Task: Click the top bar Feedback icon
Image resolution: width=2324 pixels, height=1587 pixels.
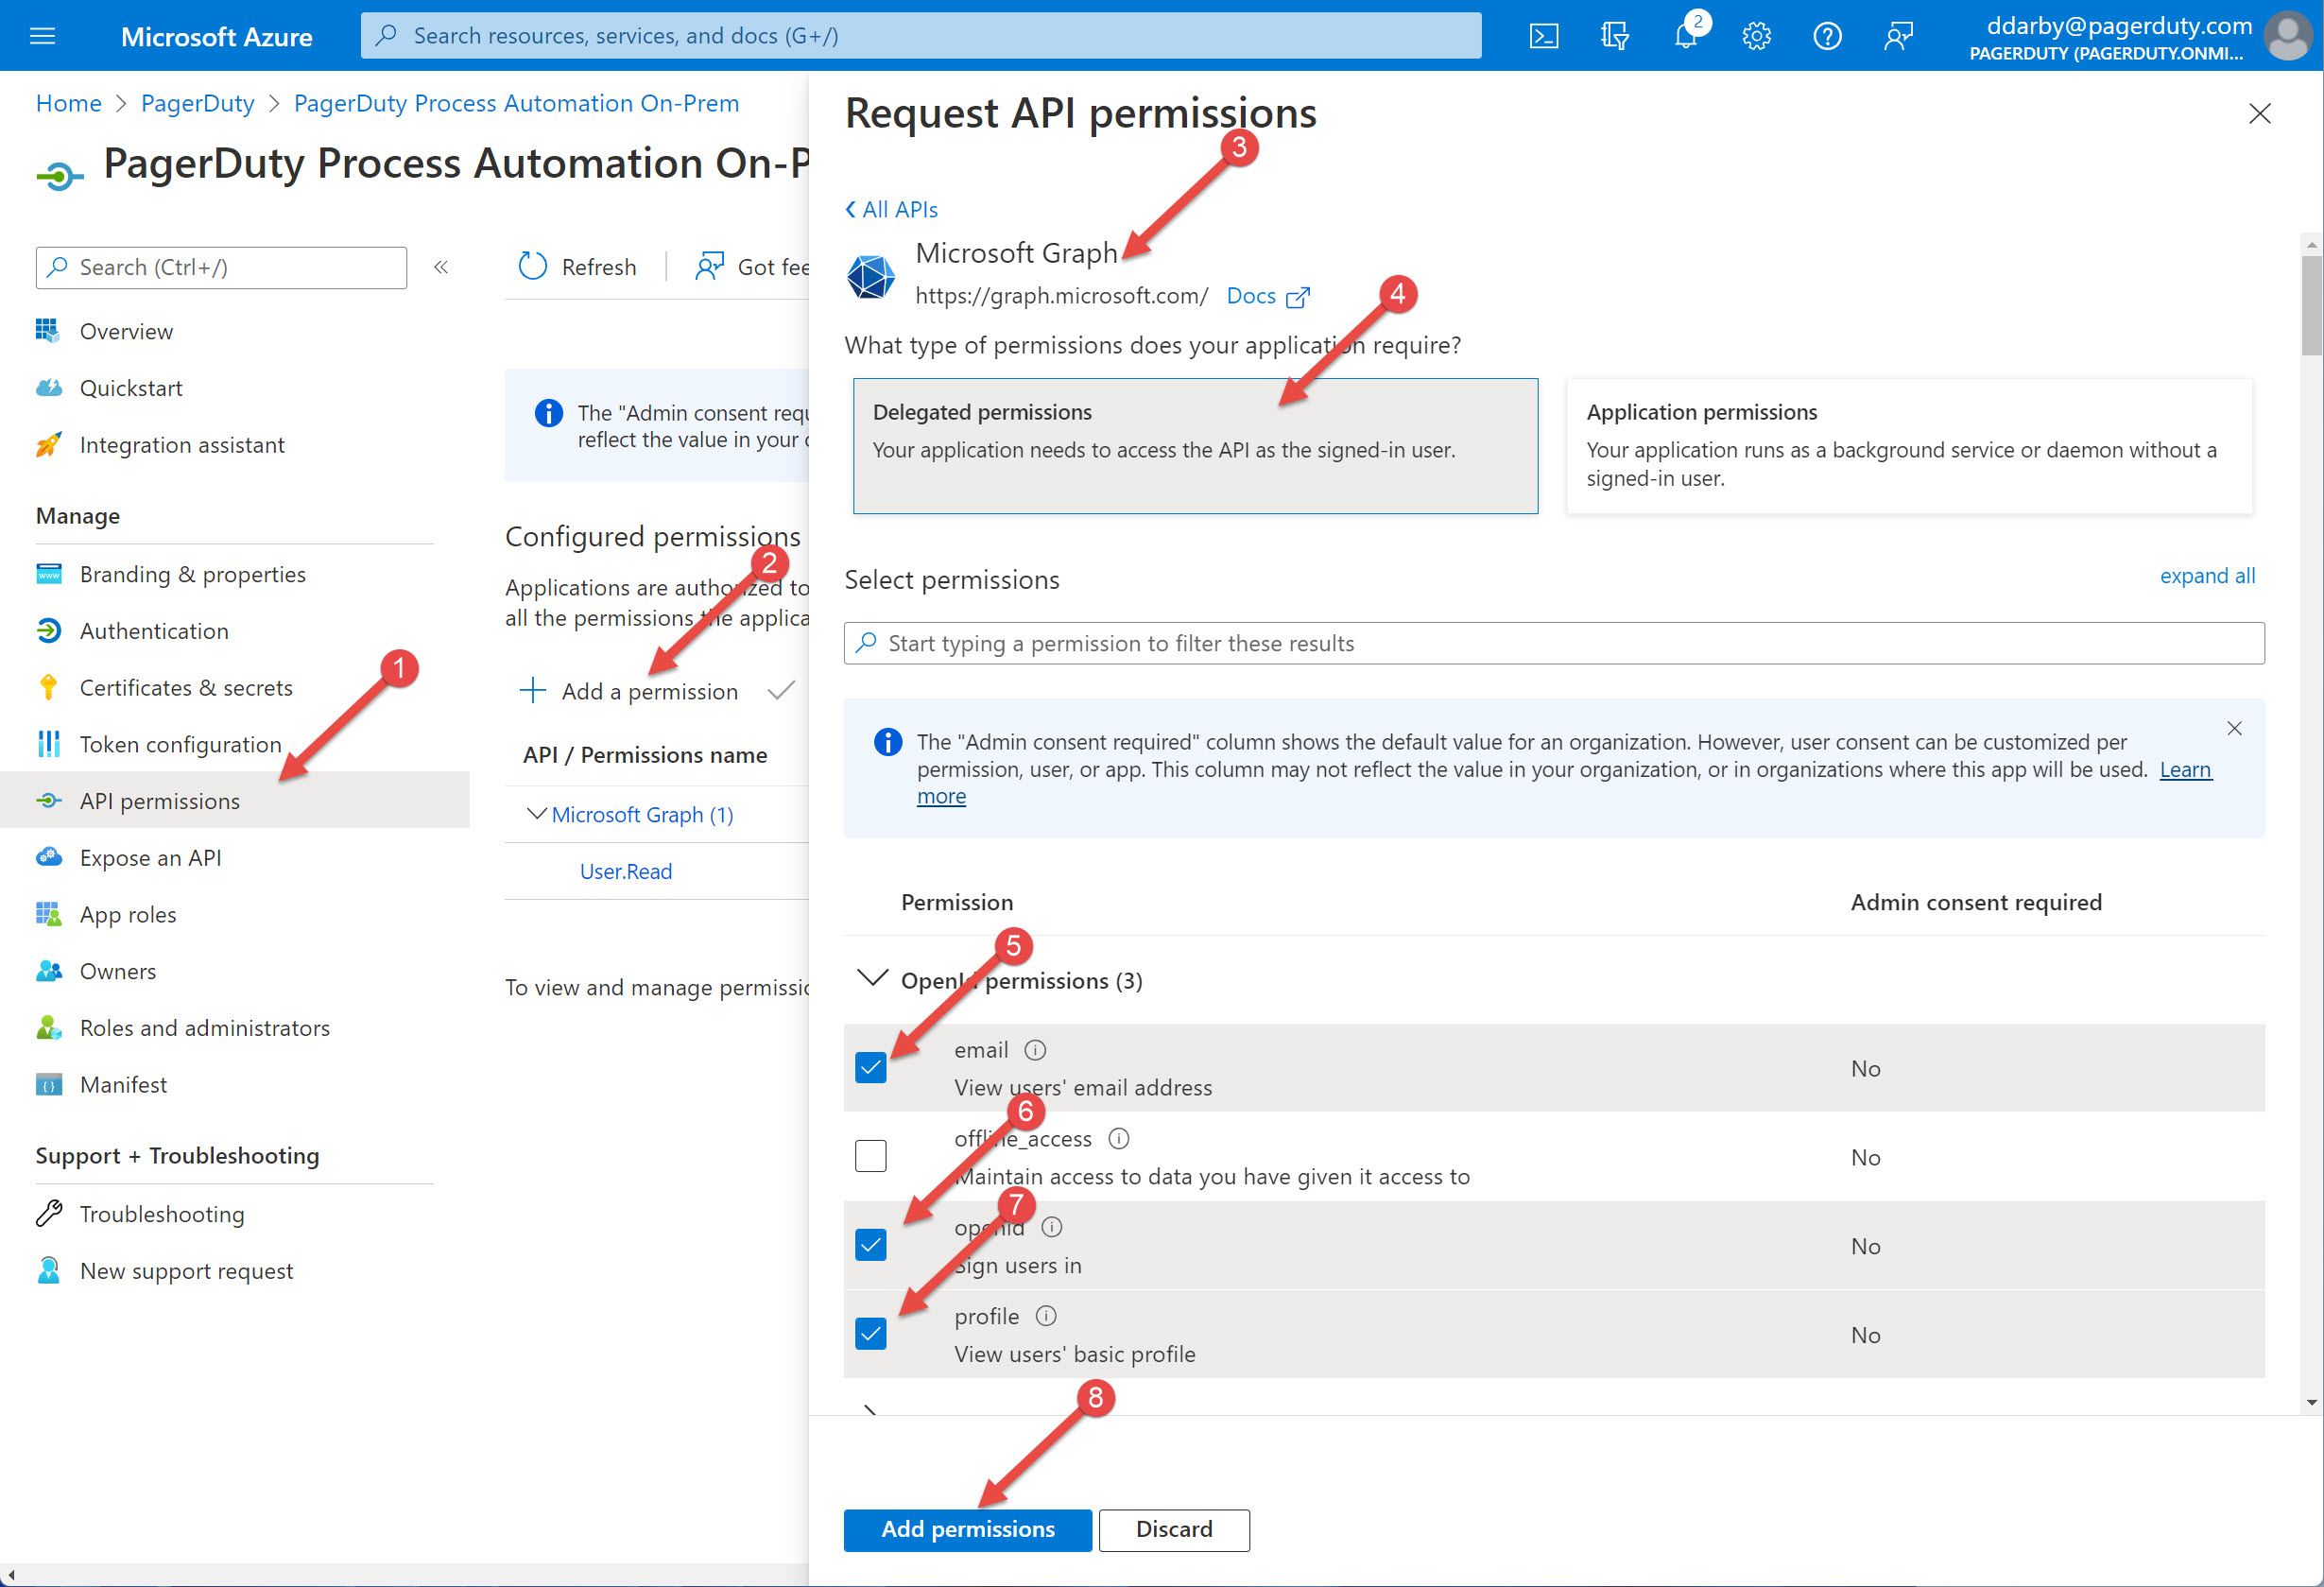Action: pyautogui.click(x=1898, y=36)
